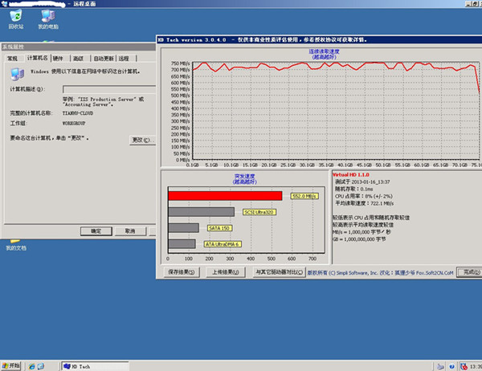Viewport: 482px width, 371px height.
Task: Switch to the General (常规) tab
Action: [x=13, y=59]
